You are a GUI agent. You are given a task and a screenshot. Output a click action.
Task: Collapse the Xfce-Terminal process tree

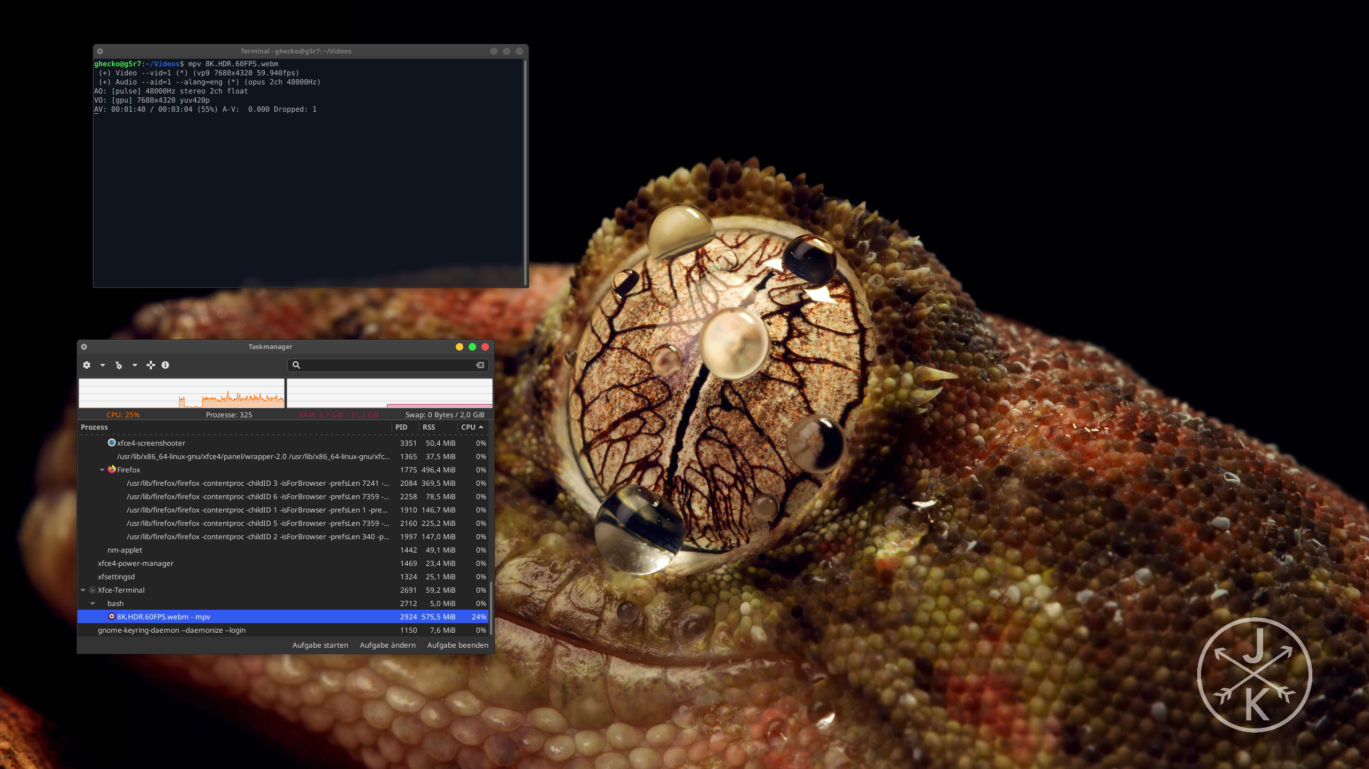83,590
